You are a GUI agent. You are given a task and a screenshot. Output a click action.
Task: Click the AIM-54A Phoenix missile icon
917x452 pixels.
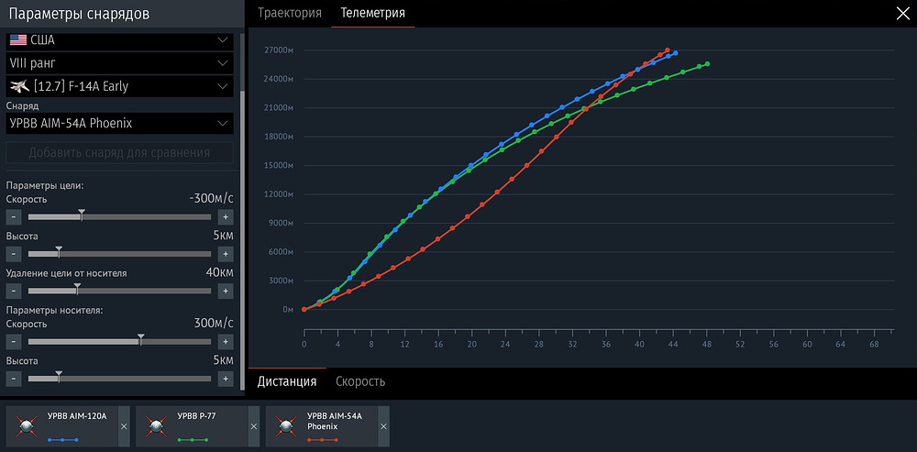286,426
